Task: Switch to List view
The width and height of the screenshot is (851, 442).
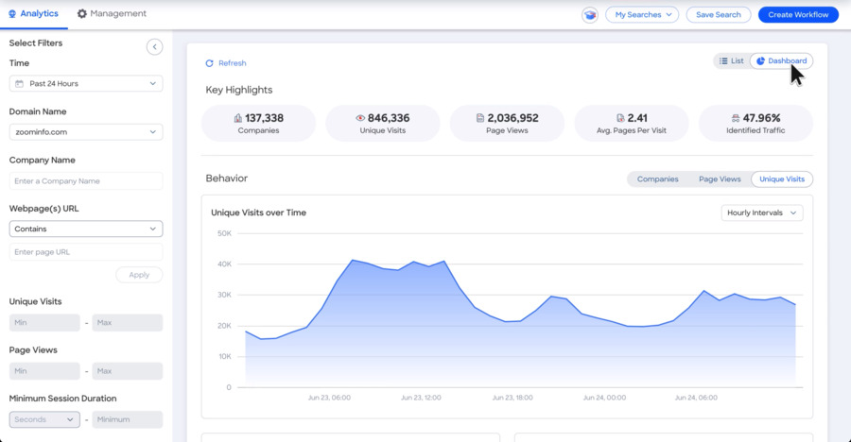Action: [731, 60]
